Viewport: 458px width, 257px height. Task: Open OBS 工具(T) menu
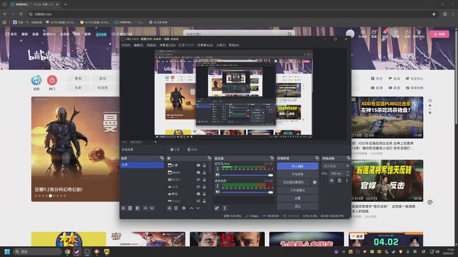pyautogui.click(x=221, y=45)
